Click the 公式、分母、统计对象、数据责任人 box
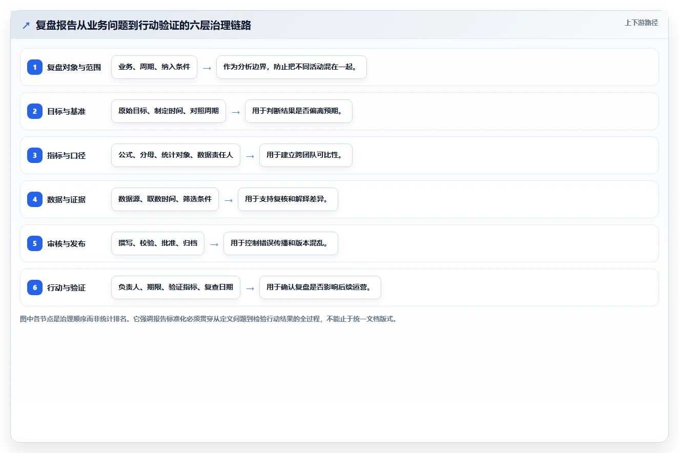The height and width of the screenshot is (453, 679). (x=176, y=155)
